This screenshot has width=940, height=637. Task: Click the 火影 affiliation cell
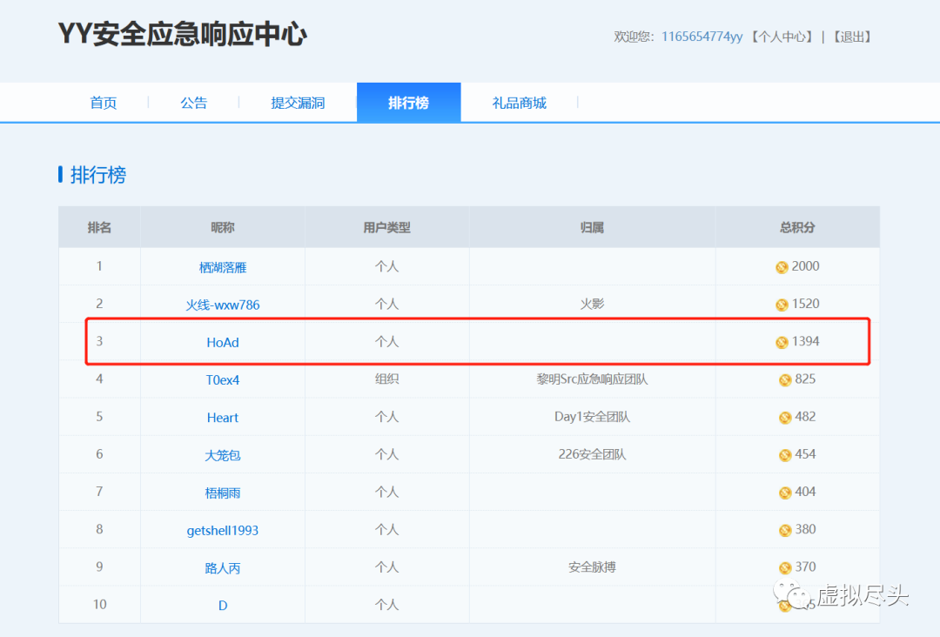(x=592, y=304)
